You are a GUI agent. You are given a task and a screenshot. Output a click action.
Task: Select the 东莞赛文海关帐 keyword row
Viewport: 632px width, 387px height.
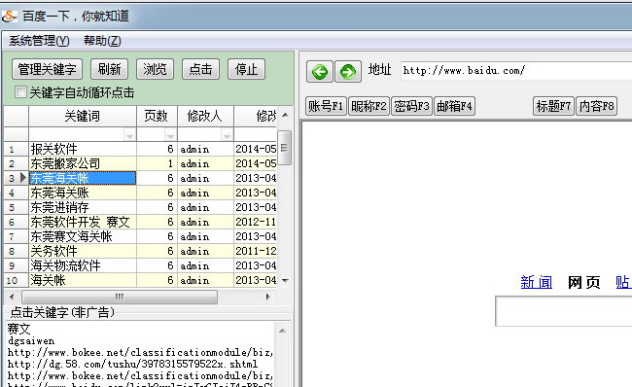click(83, 236)
